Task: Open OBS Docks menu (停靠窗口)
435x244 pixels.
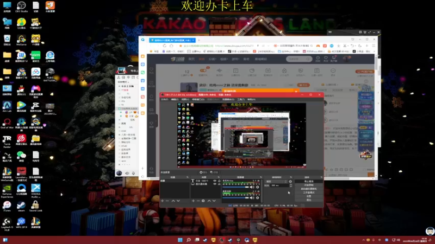Action: coord(198,99)
